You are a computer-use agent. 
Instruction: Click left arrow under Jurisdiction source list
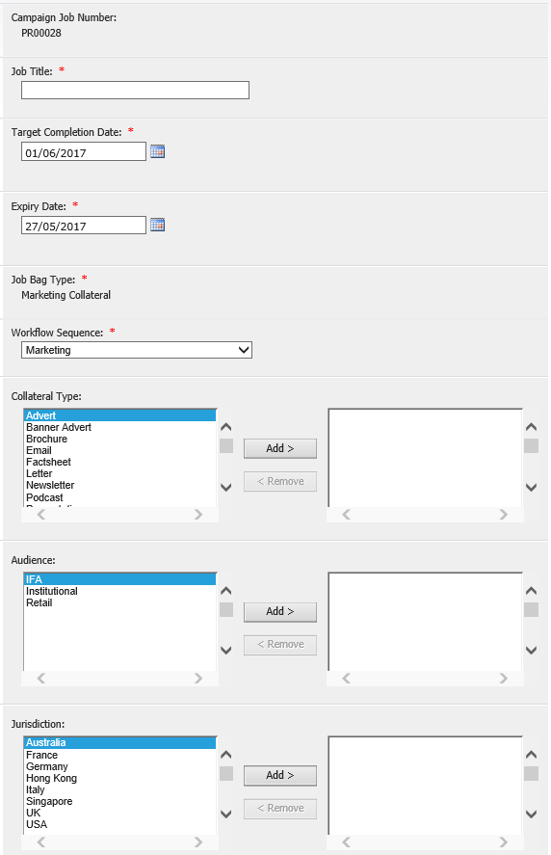click(x=41, y=842)
